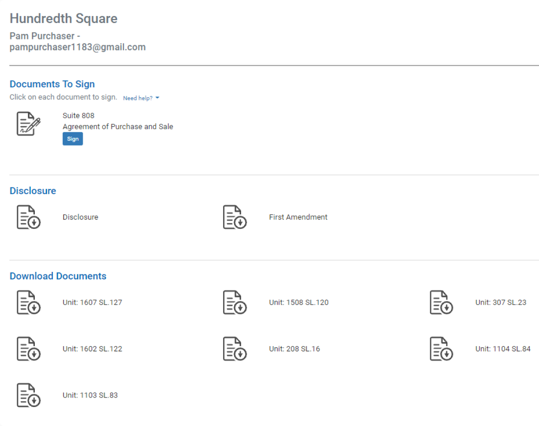The image size is (539, 426).
Task: Open Unit: 307 SL.23 document
Action: (501, 302)
